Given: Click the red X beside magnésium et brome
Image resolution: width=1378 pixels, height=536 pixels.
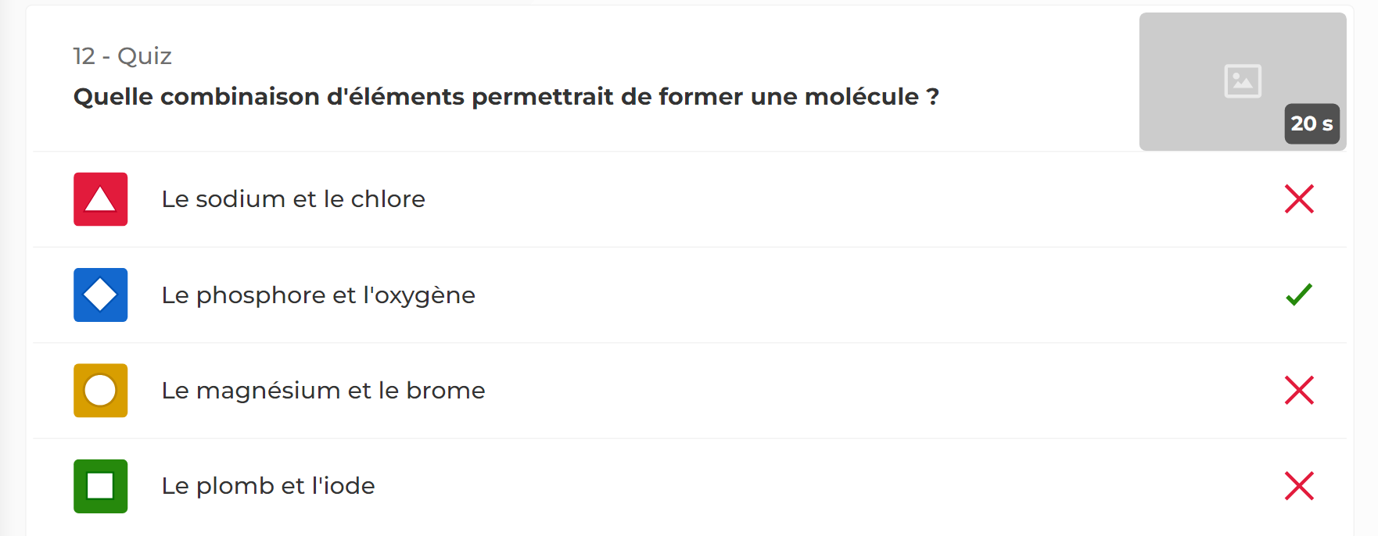Looking at the screenshot, I should (1298, 390).
